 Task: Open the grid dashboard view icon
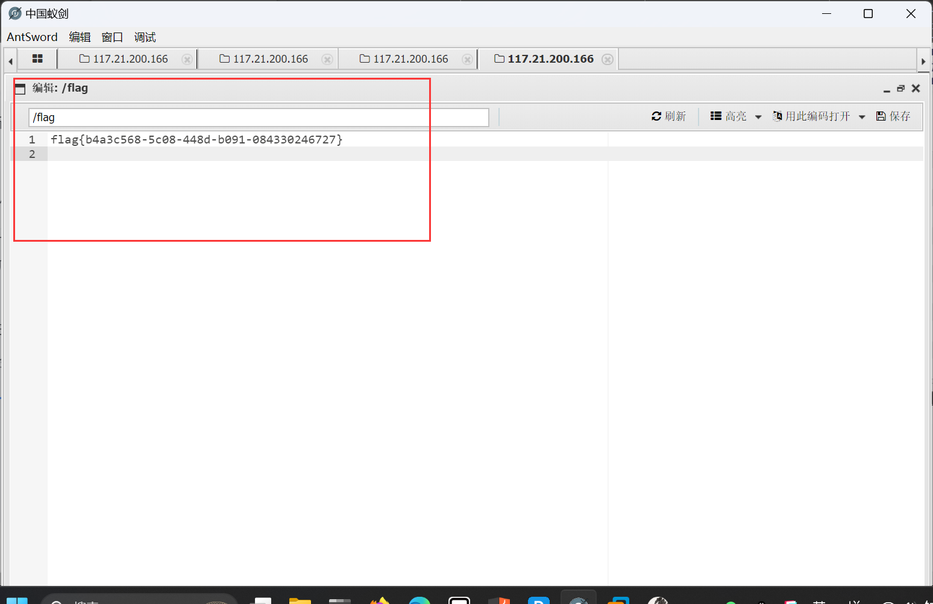pos(37,58)
